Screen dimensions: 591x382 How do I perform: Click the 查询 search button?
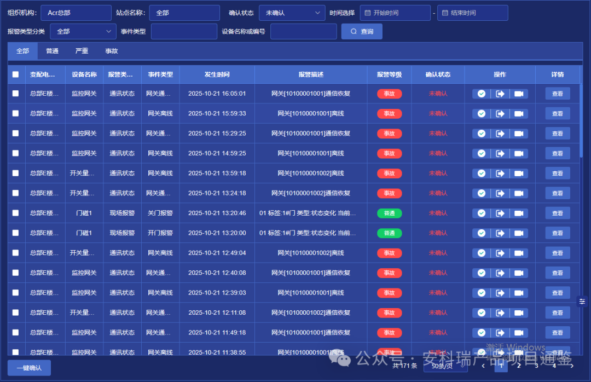(x=362, y=32)
